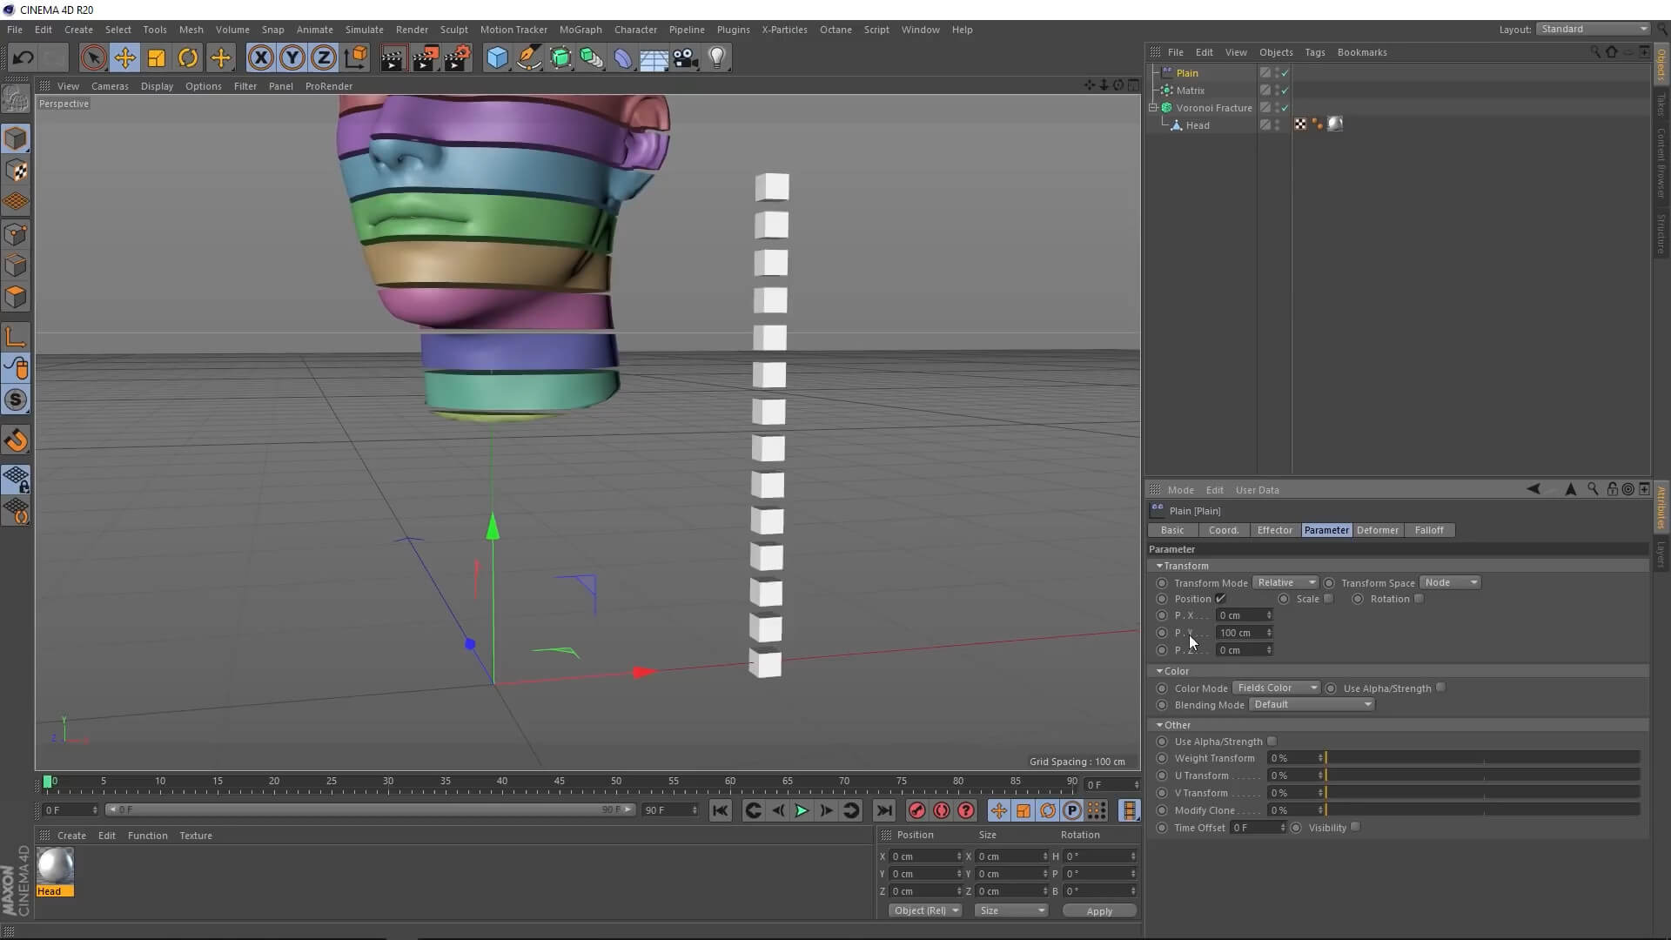
Task: Toggle X axis lock icon
Action: point(260,58)
